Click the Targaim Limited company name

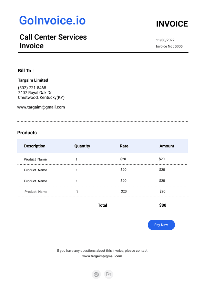point(33,80)
